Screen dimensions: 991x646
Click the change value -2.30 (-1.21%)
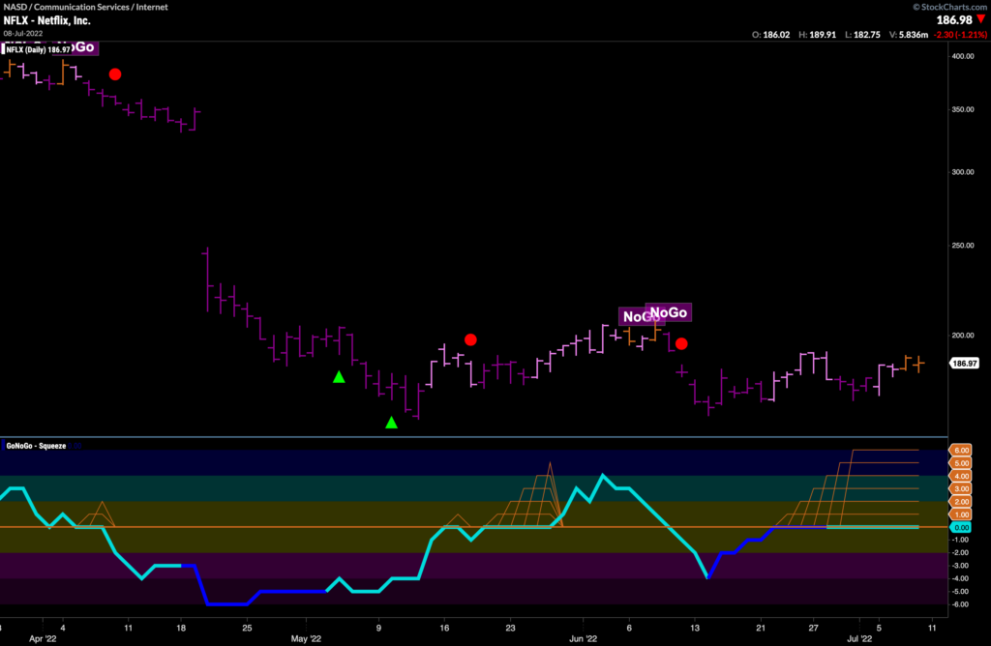(x=960, y=35)
